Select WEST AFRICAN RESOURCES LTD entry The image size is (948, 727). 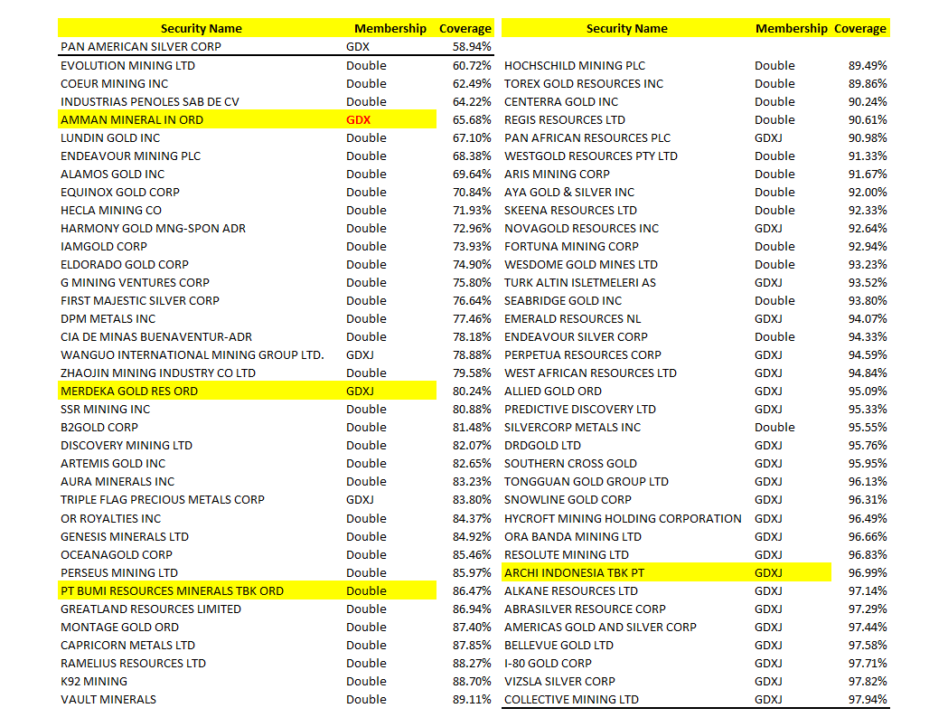(x=590, y=373)
